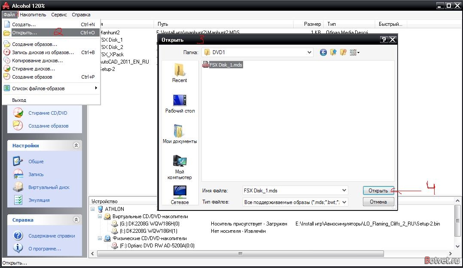
Task: Select the Создание образов entry with Ctrl+P
Action: tap(51, 77)
